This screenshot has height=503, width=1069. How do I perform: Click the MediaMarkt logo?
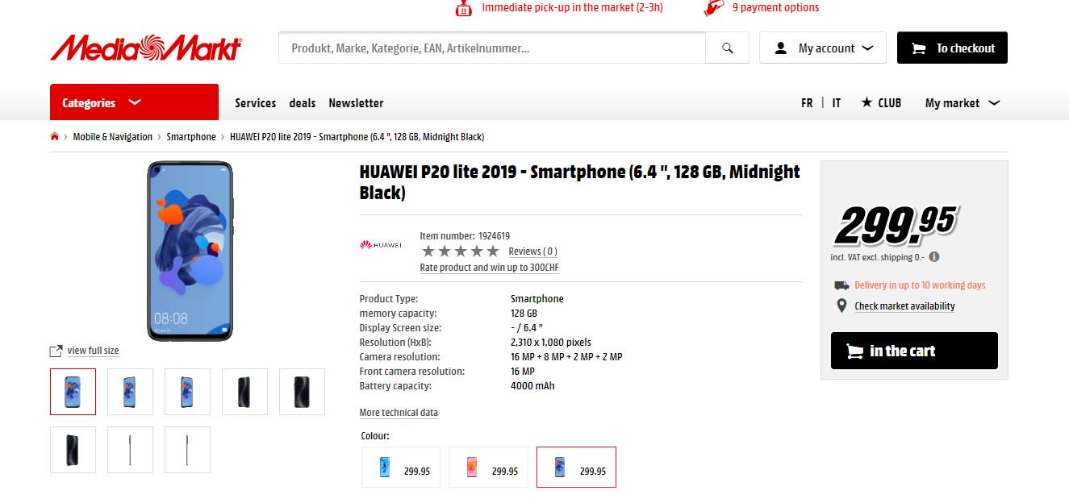click(146, 48)
